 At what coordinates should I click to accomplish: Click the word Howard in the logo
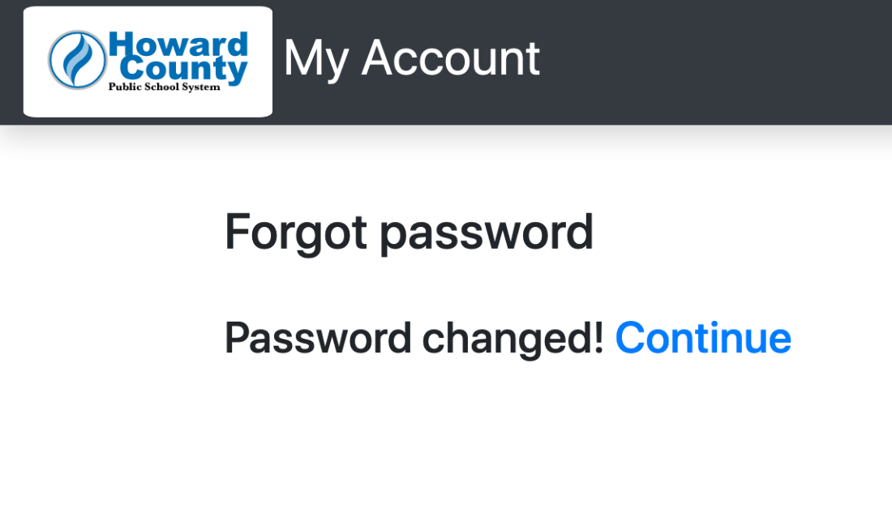click(x=178, y=44)
